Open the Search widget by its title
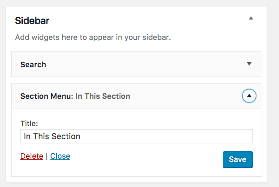Image resolution: width=279 pixels, height=187 pixels. (33, 64)
